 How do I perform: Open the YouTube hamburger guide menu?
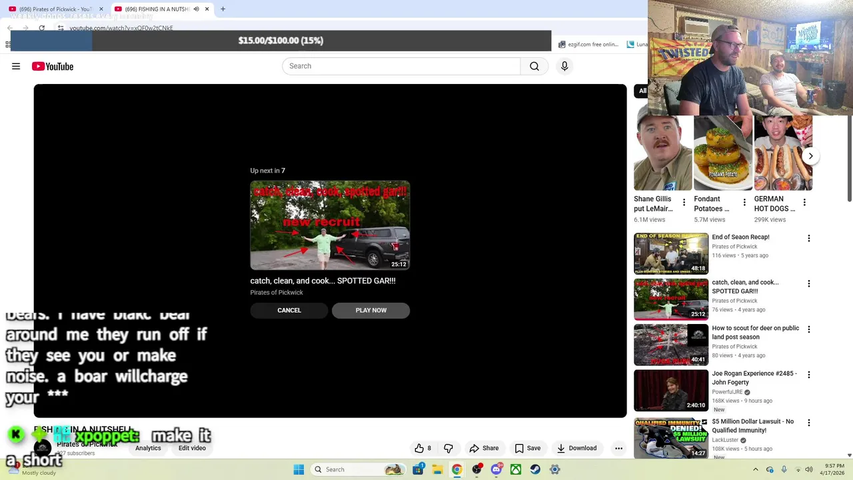coord(16,66)
